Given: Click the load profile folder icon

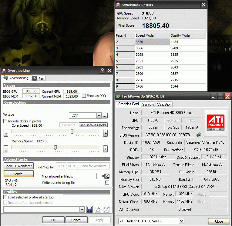Looking at the screenshot, I should pyautogui.click(x=98, y=209).
